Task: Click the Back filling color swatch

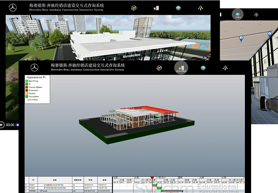Action: (27, 81)
